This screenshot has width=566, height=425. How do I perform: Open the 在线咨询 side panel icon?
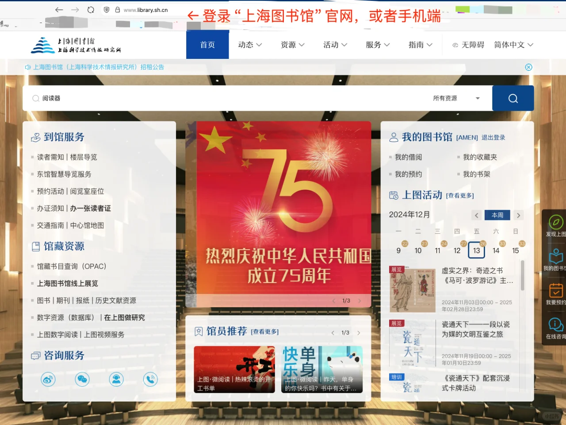coord(555,328)
